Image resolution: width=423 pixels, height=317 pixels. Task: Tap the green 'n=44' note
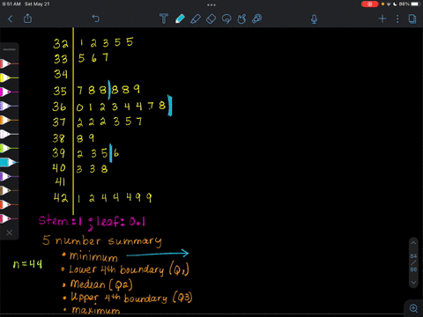coord(27,264)
